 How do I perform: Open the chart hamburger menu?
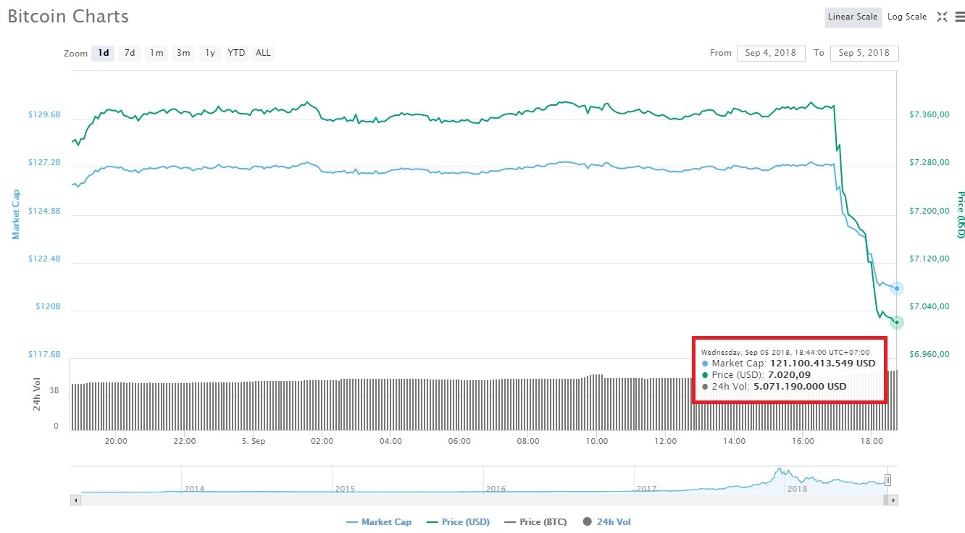(x=960, y=17)
